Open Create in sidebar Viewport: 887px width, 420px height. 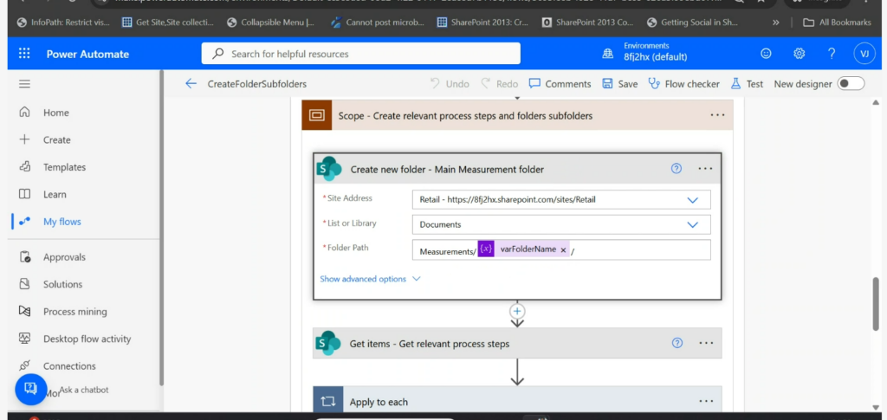(x=56, y=139)
